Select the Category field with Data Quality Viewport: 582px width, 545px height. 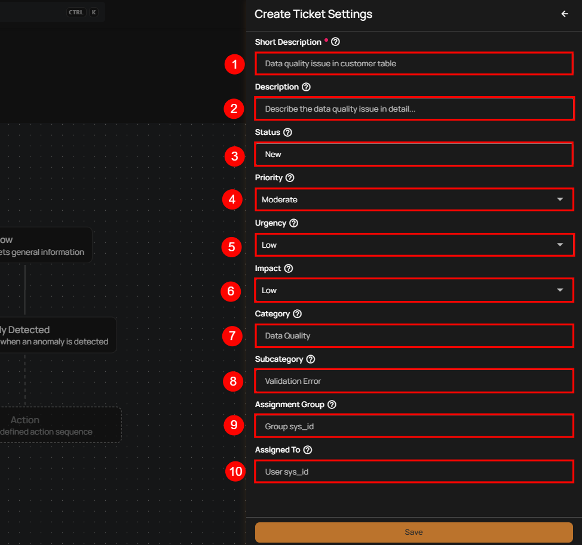(x=413, y=335)
